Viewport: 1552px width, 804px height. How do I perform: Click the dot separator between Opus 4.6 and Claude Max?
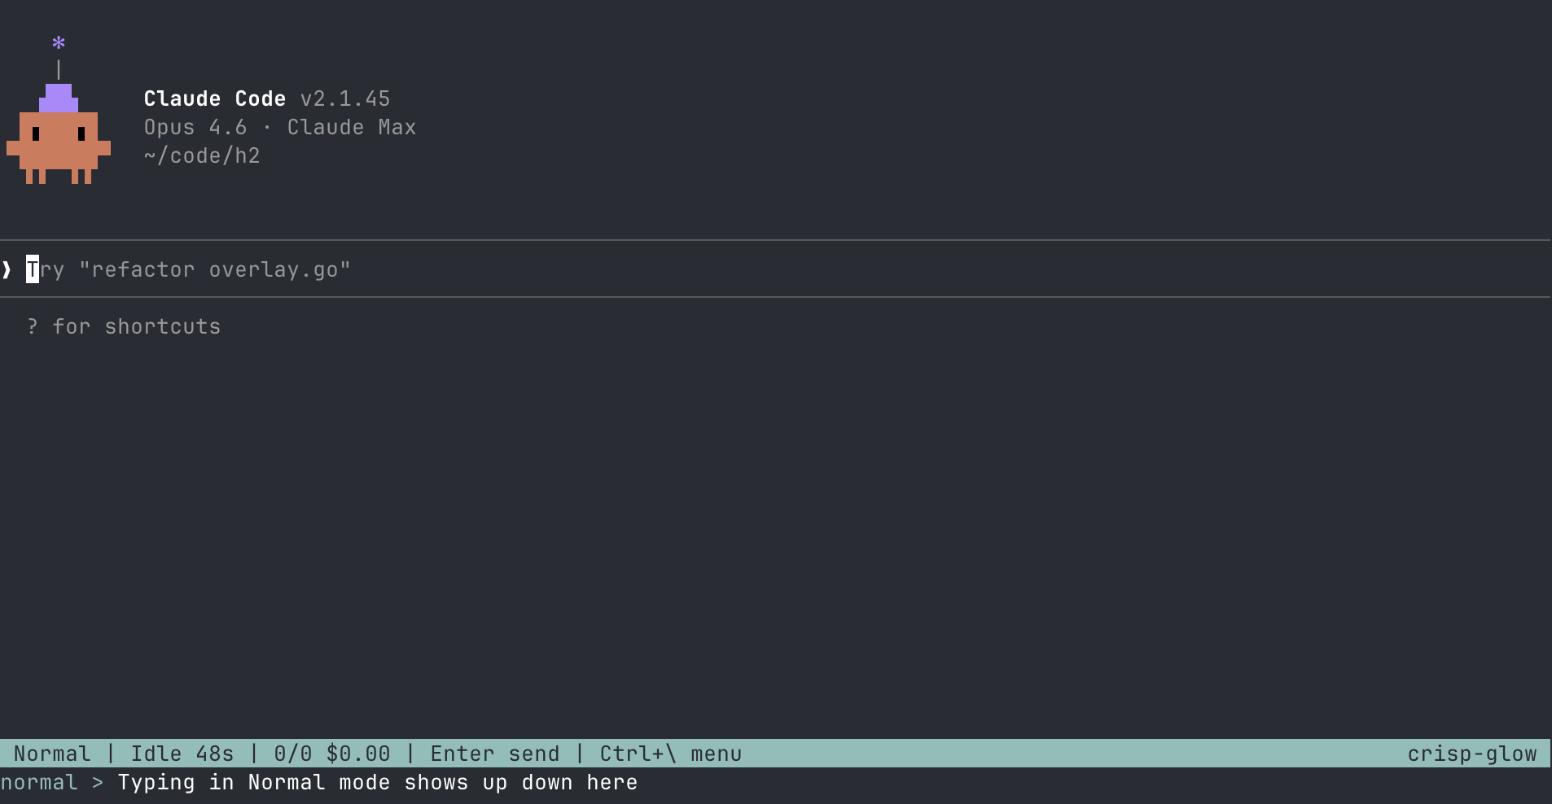tap(269, 128)
